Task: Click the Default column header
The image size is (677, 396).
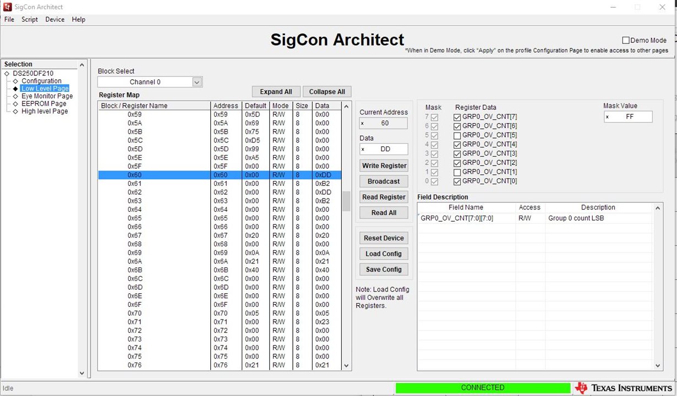Action: [255, 106]
